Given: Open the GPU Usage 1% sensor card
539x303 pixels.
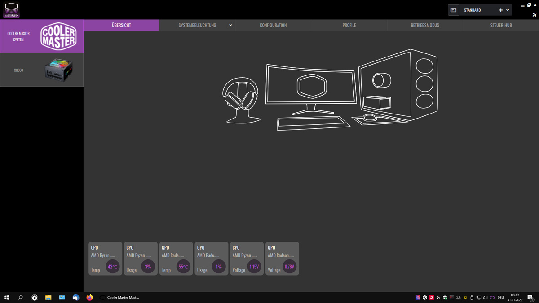Looking at the screenshot, I should tap(212, 259).
